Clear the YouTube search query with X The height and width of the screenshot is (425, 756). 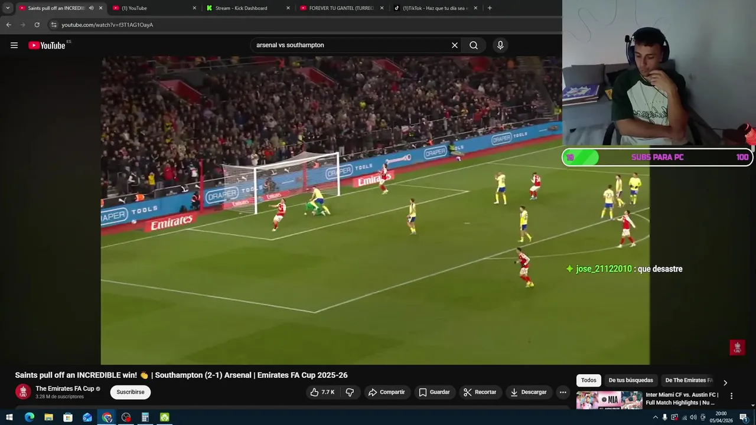click(x=455, y=45)
